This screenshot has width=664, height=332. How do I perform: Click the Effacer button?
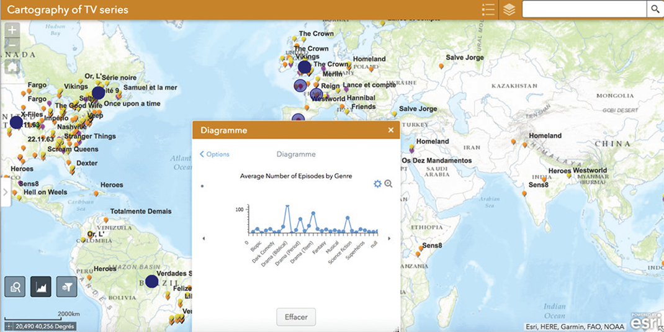tap(296, 316)
